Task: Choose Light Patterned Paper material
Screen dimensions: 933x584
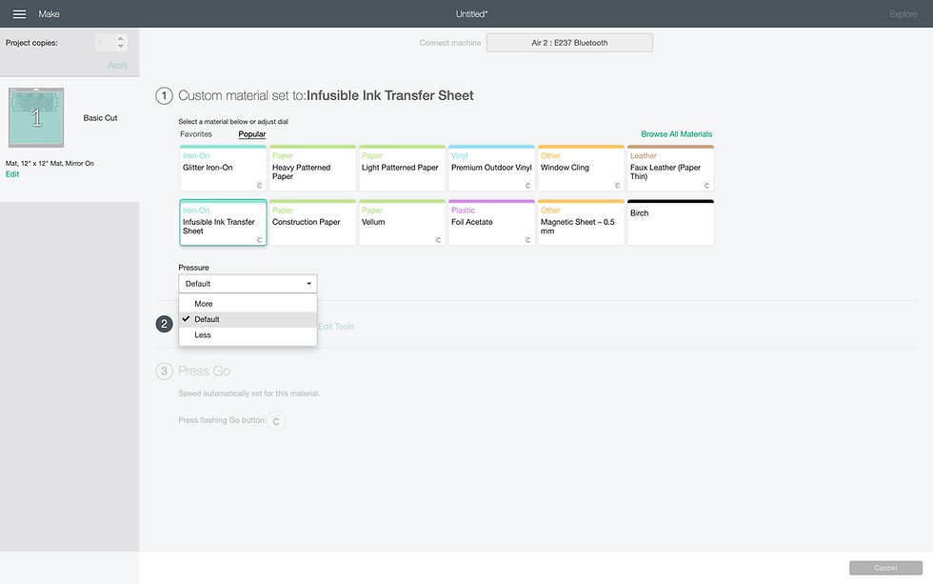Action: coord(402,168)
